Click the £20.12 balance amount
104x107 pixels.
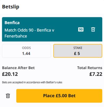[x=10, y=74]
